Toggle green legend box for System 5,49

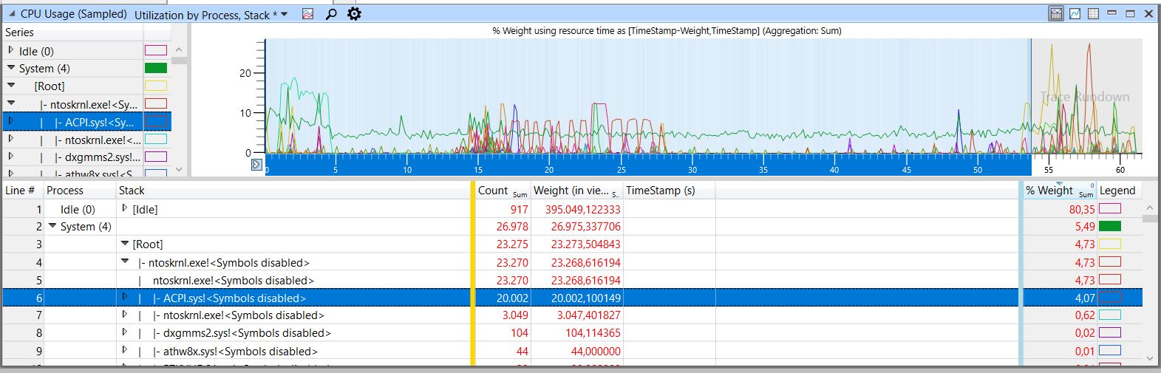pos(1110,227)
